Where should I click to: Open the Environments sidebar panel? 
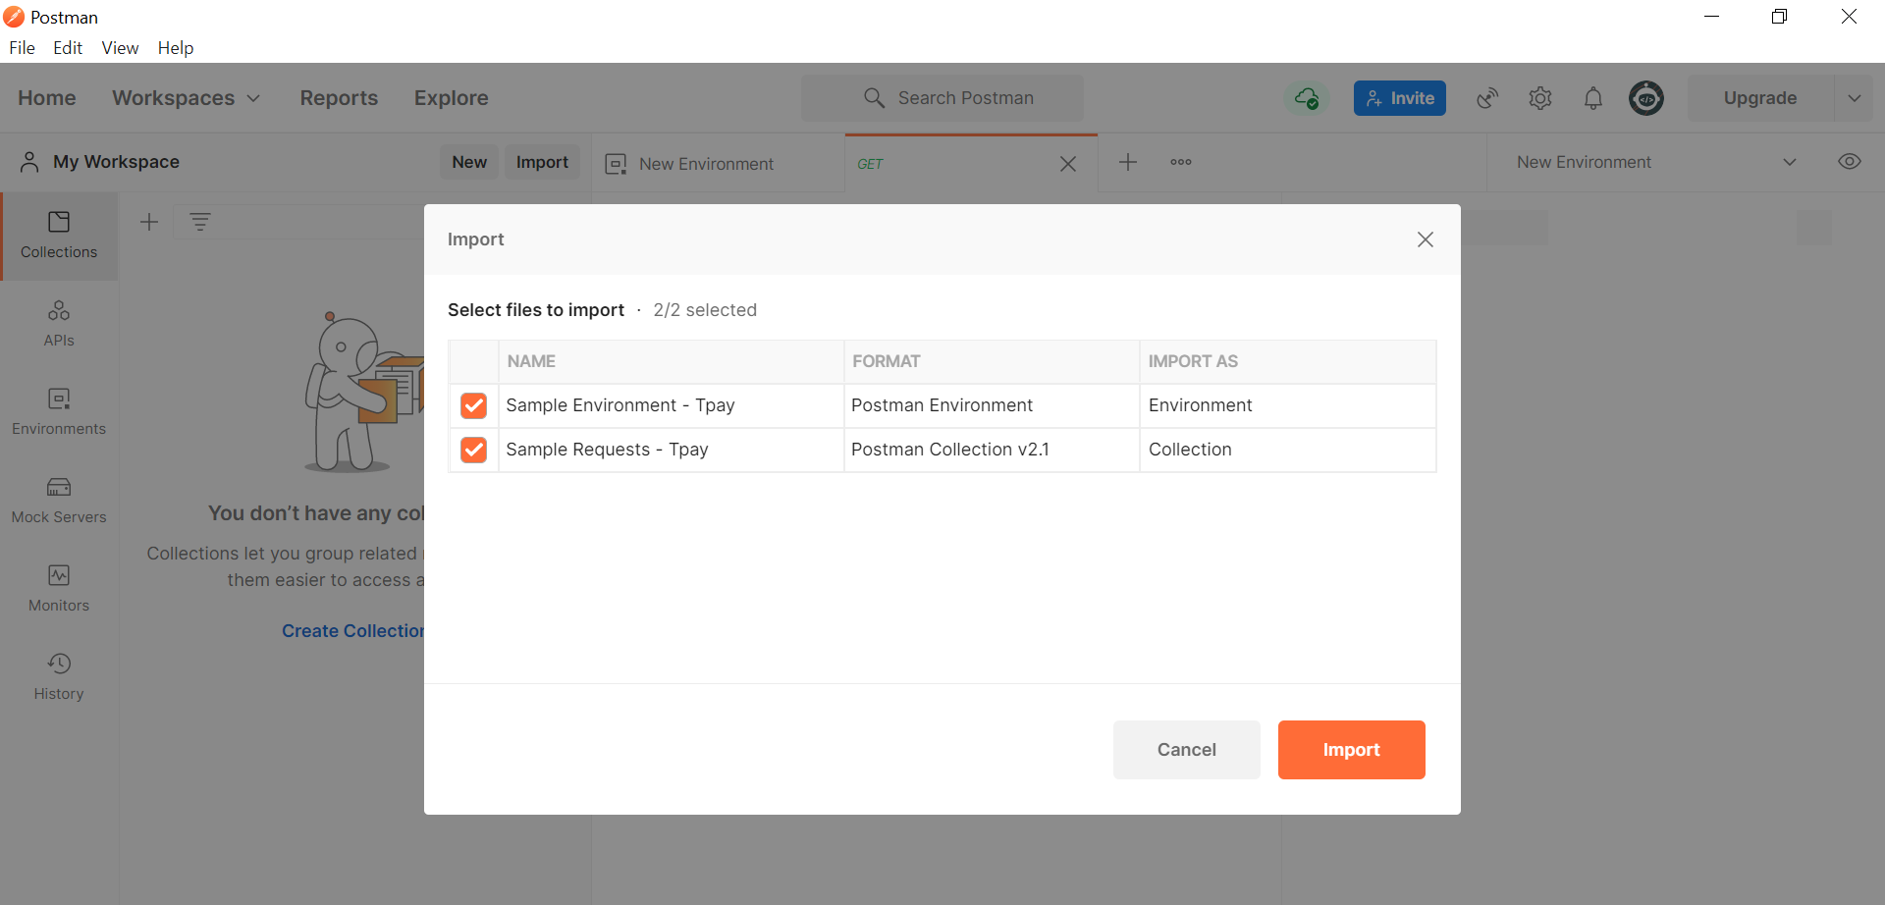click(x=59, y=412)
